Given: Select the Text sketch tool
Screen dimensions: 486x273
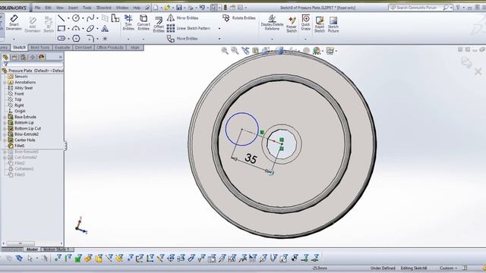Looking at the screenshot, I should [105, 29].
